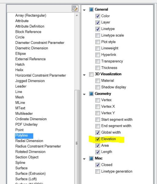The height and width of the screenshot is (184, 157).
Task: Toggle the Misc category tri-state box
Action: coord(91,159)
